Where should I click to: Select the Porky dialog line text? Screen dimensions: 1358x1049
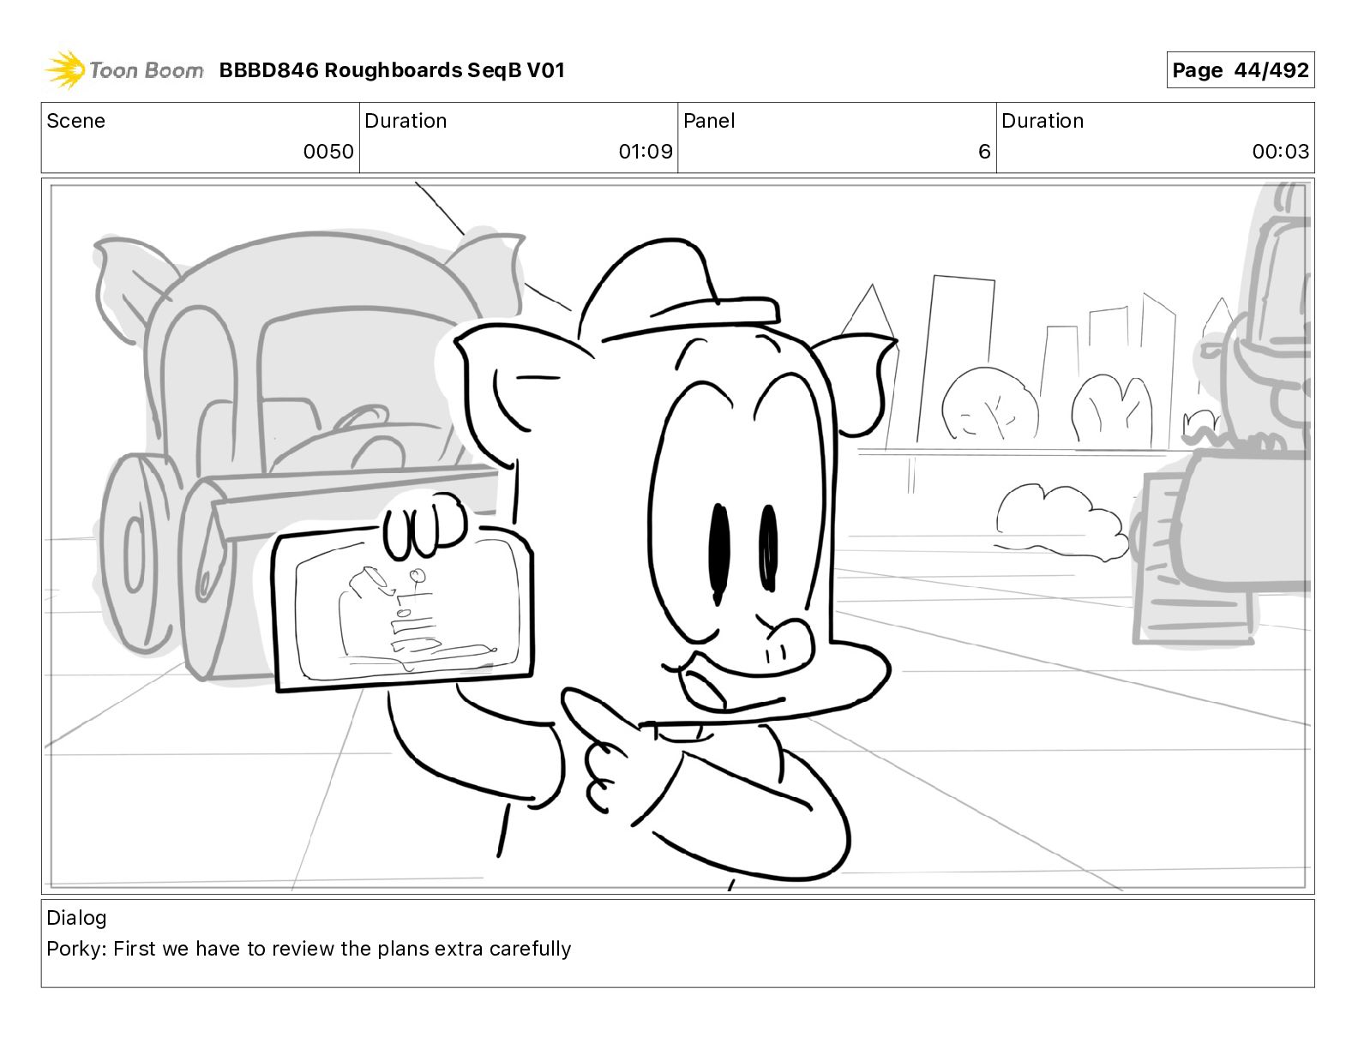pyautogui.click(x=309, y=949)
